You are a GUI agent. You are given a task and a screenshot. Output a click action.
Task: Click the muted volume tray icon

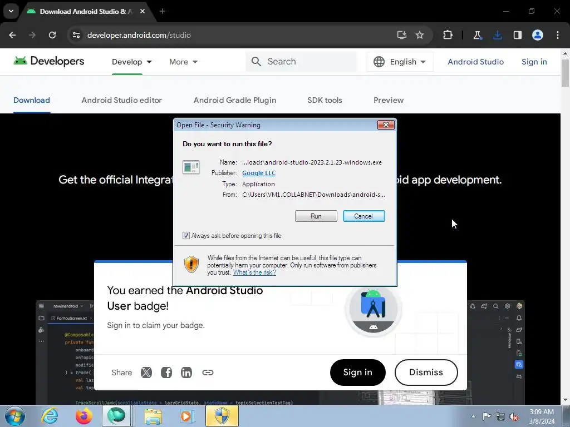click(x=514, y=416)
